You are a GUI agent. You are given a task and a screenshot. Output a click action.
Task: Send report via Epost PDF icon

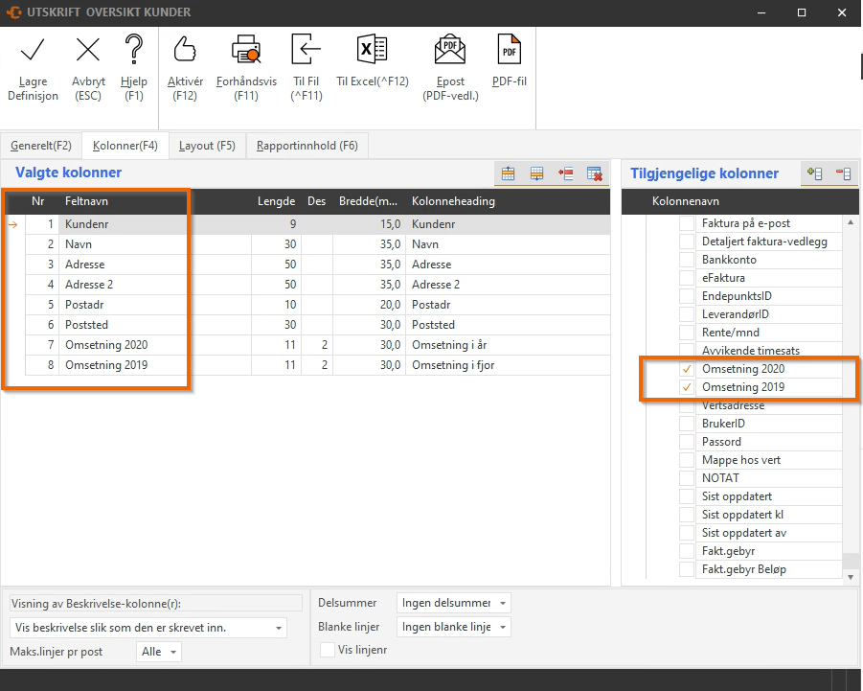point(450,51)
